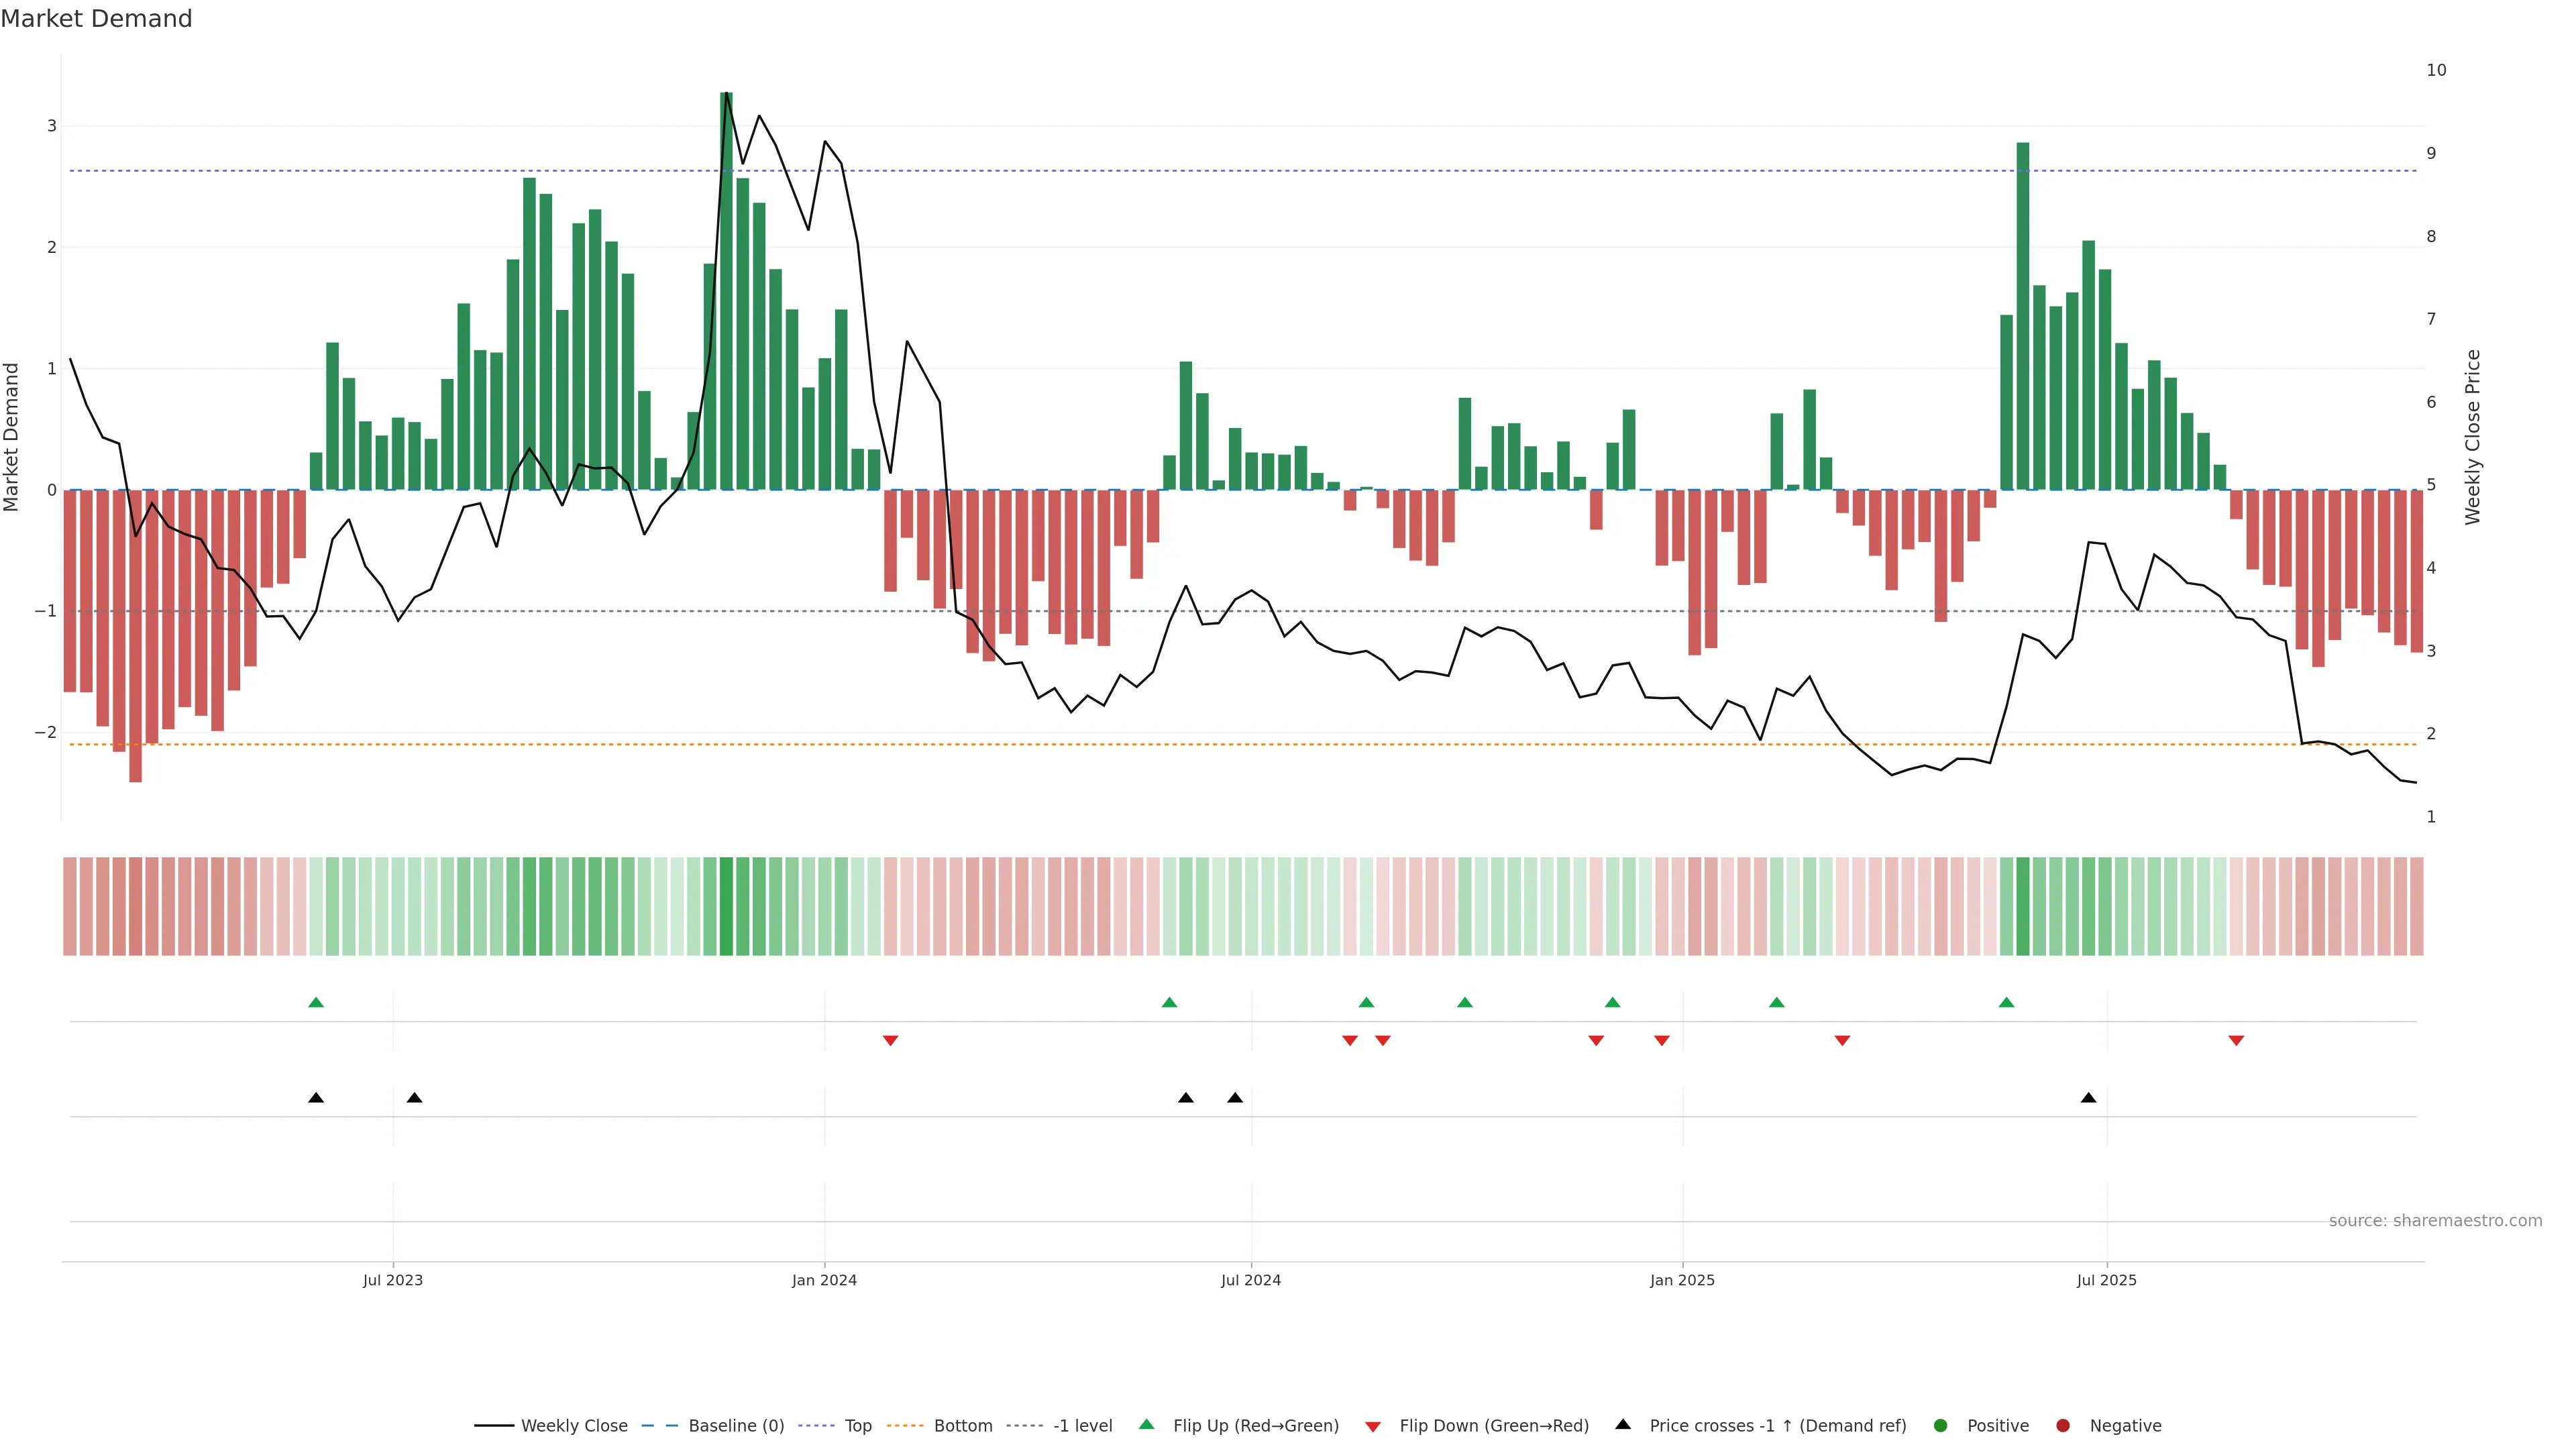Click the darkest green heatmap strip cell

click(x=726, y=906)
